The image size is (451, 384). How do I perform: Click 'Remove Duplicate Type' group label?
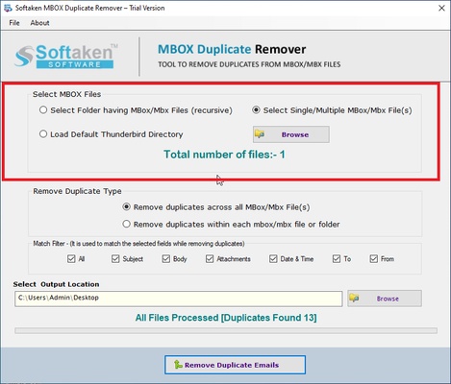[77, 191]
